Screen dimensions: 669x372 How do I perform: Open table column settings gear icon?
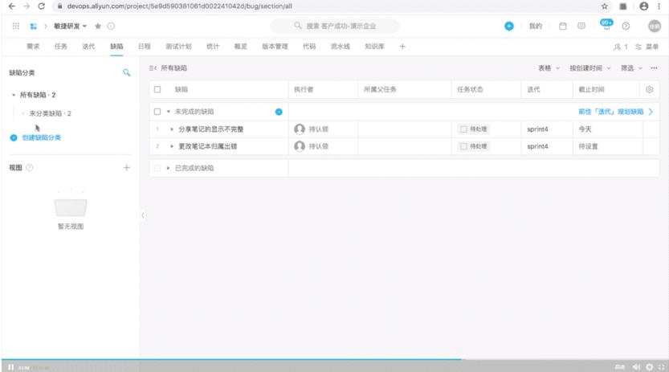[x=650, y=89]
